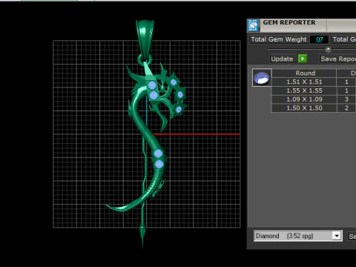The height and width of the screenshot is (267, 356).
Task: Click quantity 1 in the 1.51 row
Action: (x=346, y=82)
